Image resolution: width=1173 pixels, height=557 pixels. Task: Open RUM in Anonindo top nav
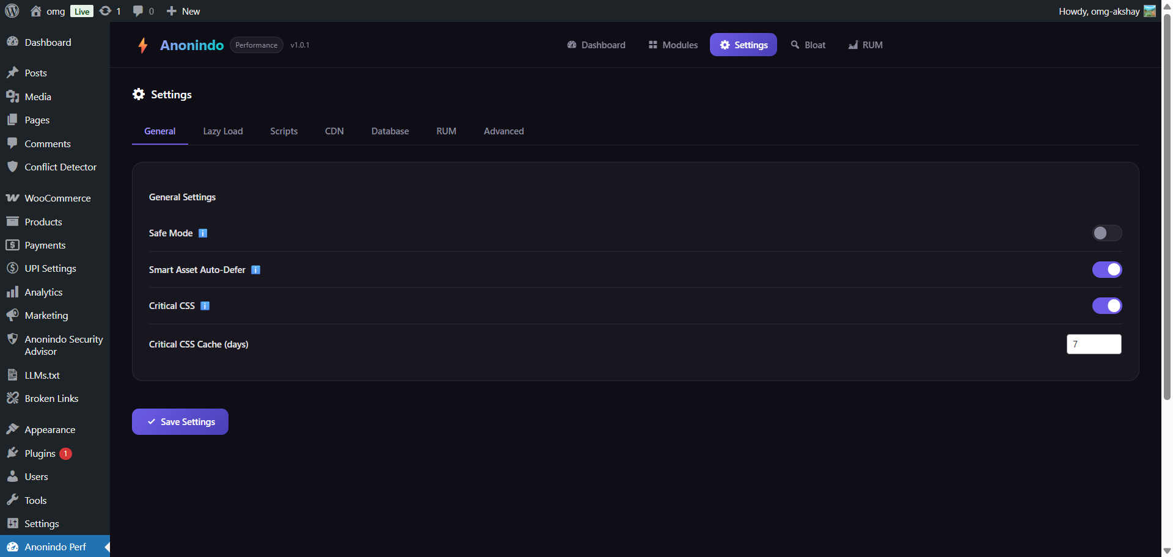[866, 45]
